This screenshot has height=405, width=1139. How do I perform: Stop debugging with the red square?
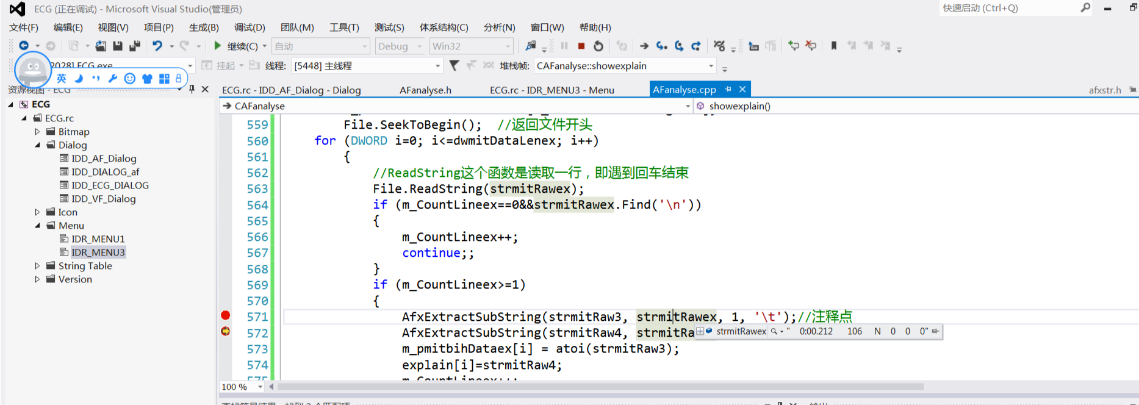581,46
